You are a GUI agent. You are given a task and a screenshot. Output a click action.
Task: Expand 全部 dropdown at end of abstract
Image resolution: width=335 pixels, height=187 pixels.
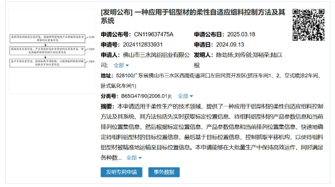tap(134, 158)
